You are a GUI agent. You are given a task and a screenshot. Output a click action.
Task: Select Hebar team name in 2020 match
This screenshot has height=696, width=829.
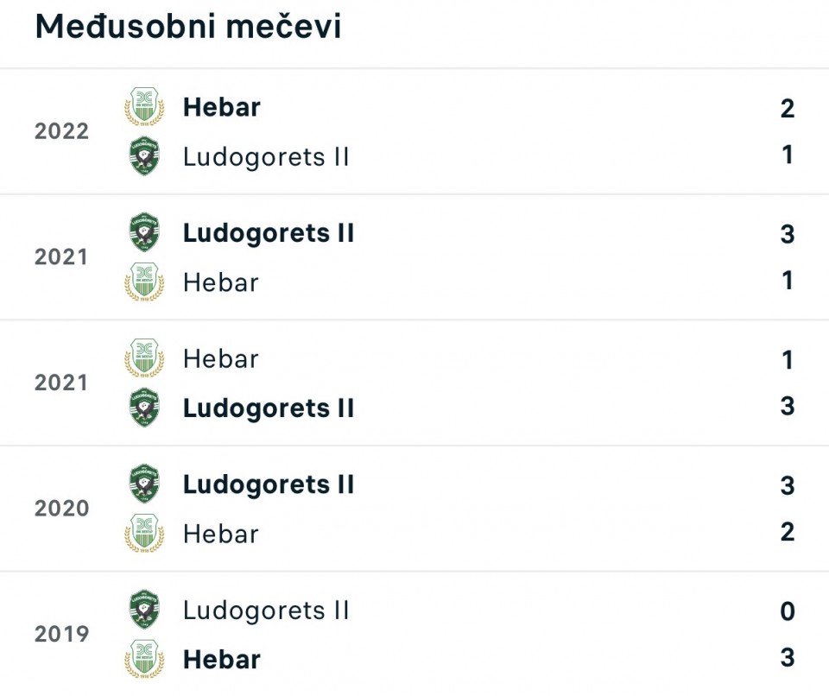pos(221,534)
